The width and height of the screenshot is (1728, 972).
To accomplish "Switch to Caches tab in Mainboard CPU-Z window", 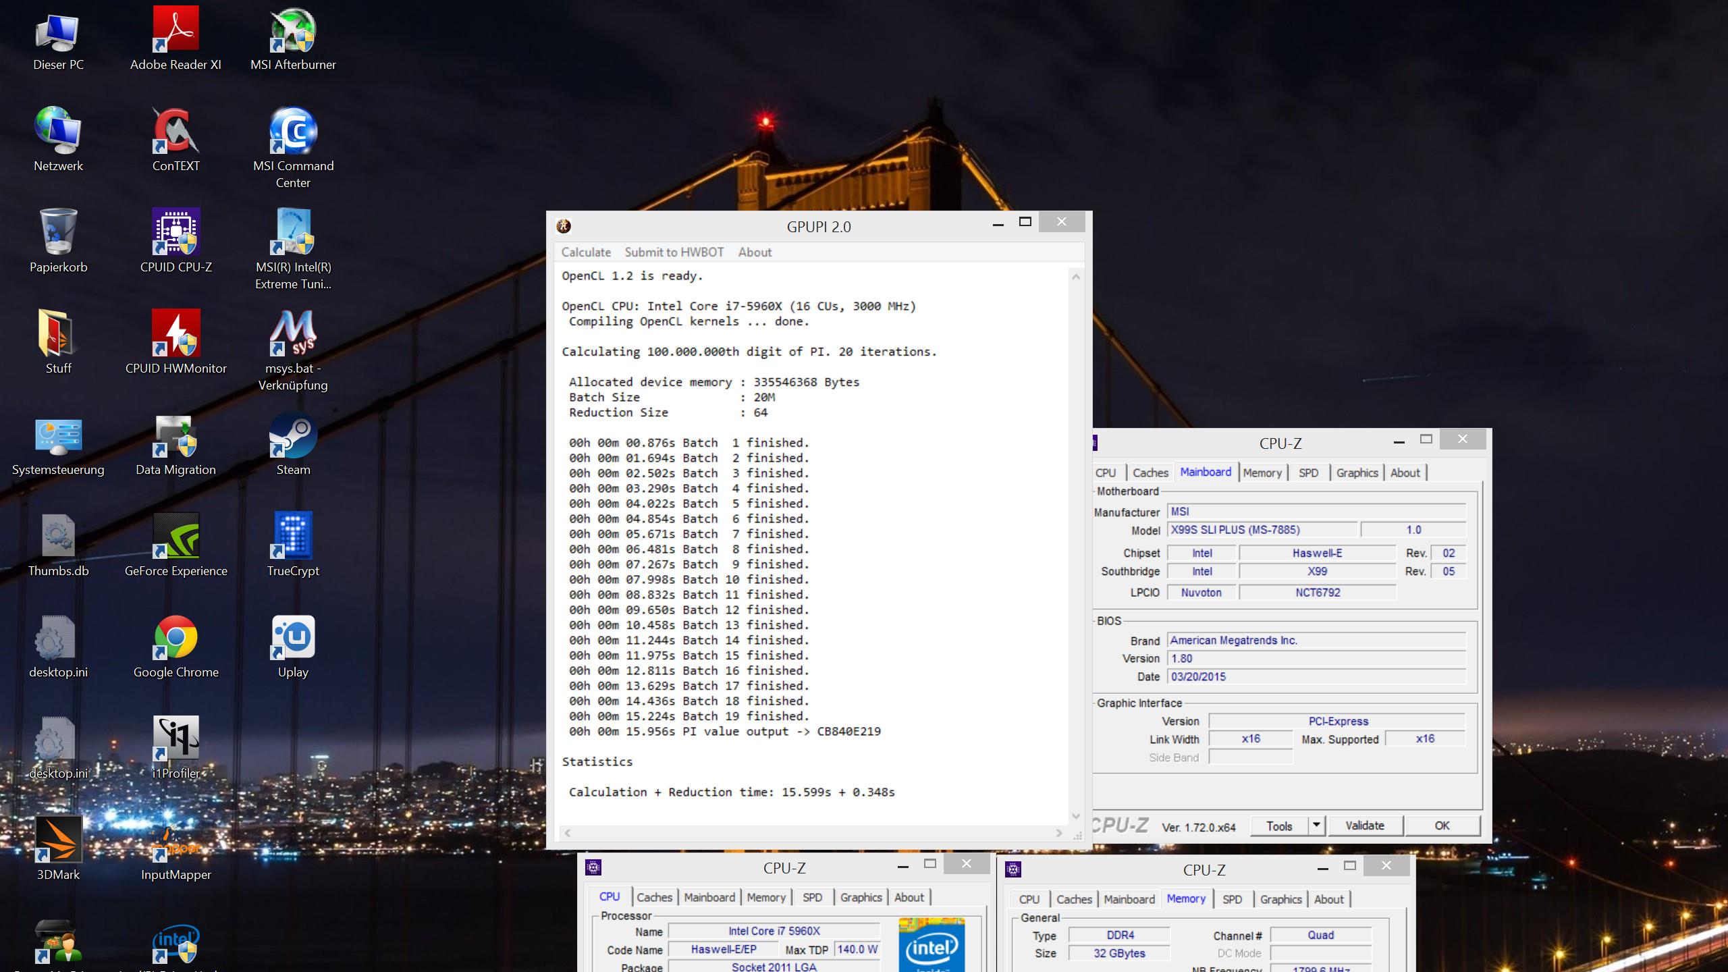I will (x=1150, y=473).
